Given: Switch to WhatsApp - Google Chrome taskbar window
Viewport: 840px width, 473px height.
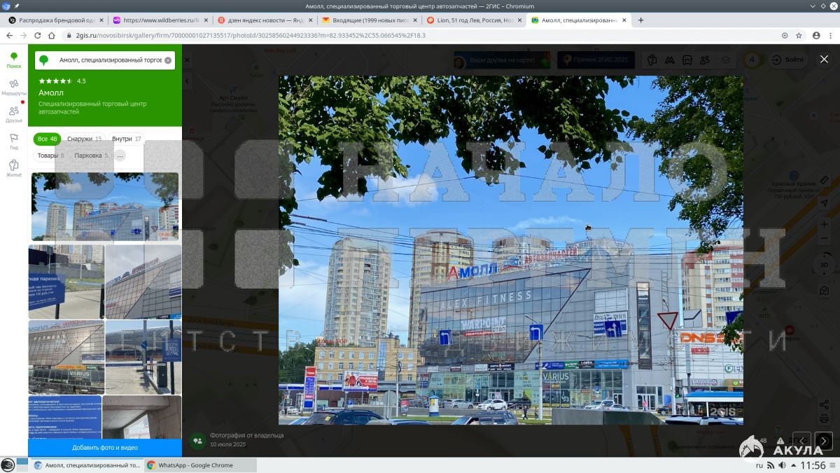Looking at the screenshot, I should (200, 465).
